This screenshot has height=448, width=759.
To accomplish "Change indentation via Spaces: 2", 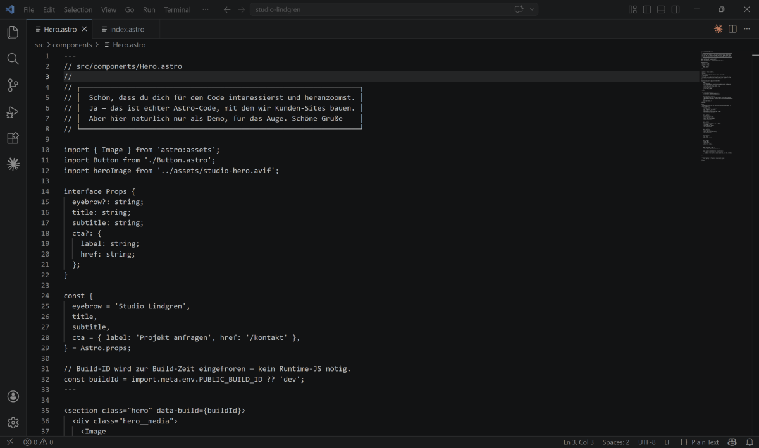I will click(x=616, y=442).
